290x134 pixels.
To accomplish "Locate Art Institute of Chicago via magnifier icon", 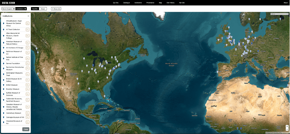I will (x=28, y=48).
